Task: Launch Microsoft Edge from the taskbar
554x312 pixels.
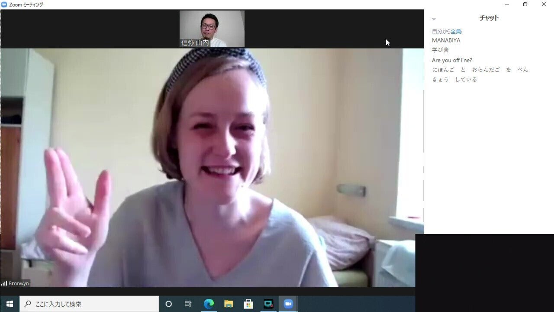Action: coord(209,304)
